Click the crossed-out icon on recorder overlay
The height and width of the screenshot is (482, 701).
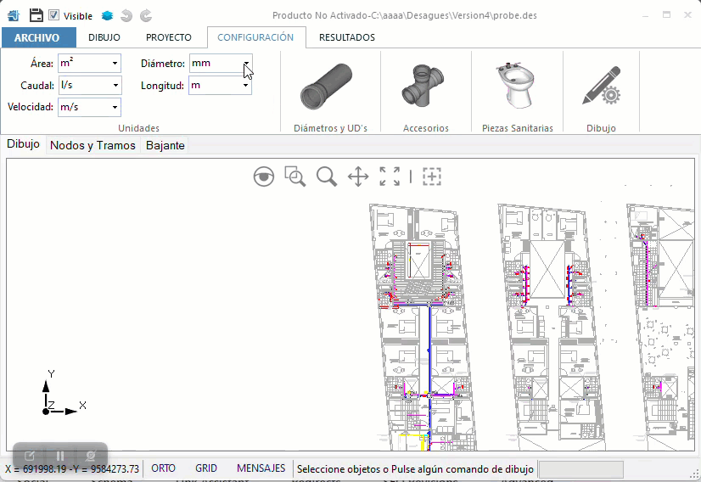coord(90,456)
